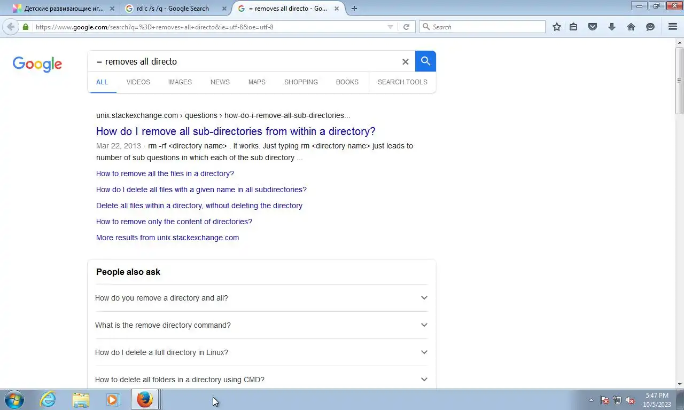This screenshot has width=684, height=410.
Task: Switch to IMAGES results
Action: (180, 82)
